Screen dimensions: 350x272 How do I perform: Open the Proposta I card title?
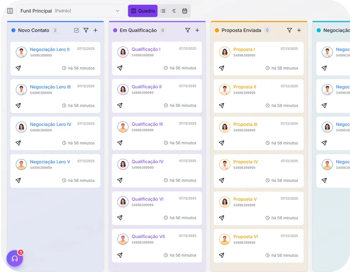(x=244, y=49)
